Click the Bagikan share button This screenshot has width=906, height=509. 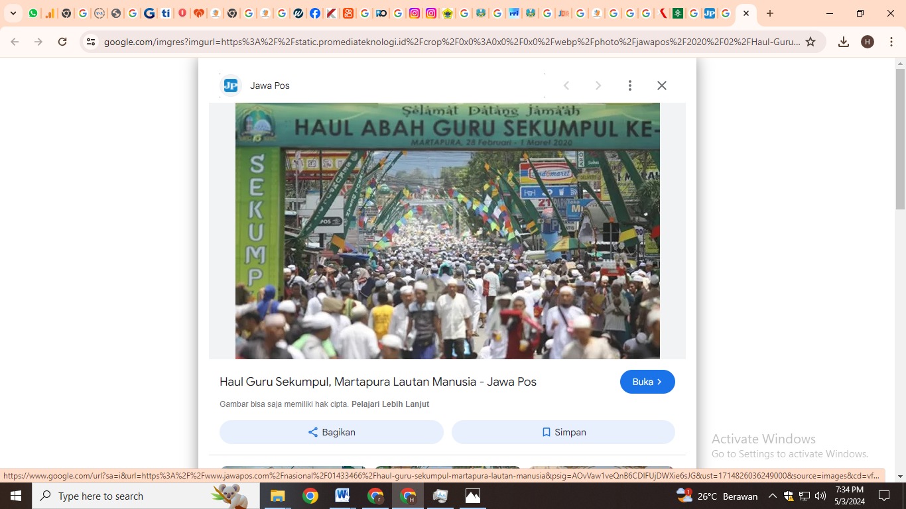pos(331,432)
